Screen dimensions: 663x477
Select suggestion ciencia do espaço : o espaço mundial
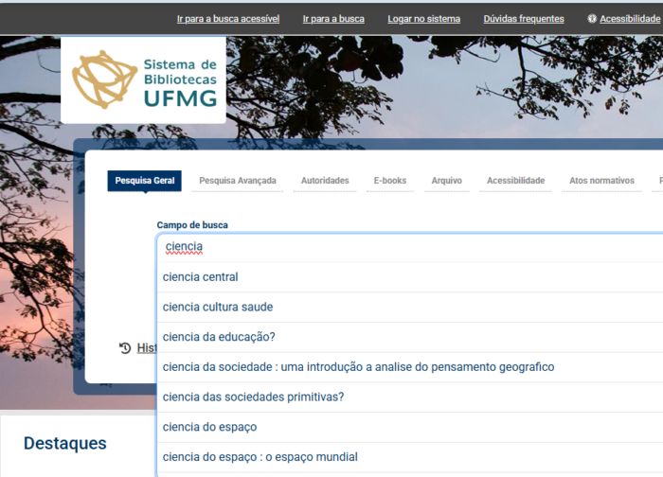[x=260, y=457]
